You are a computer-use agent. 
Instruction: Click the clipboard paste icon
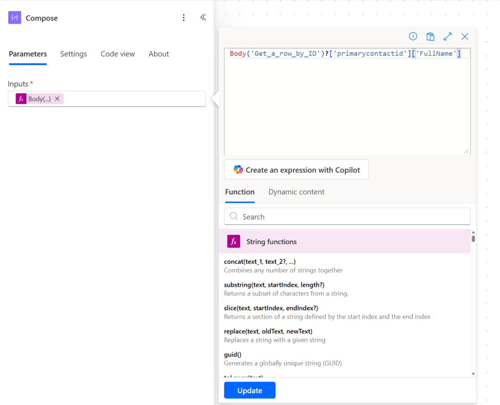click(430, 37)
